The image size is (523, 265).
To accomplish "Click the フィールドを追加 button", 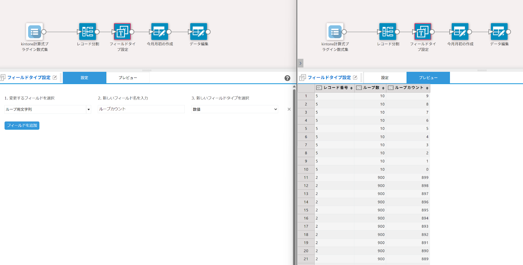I will point(22,125).
